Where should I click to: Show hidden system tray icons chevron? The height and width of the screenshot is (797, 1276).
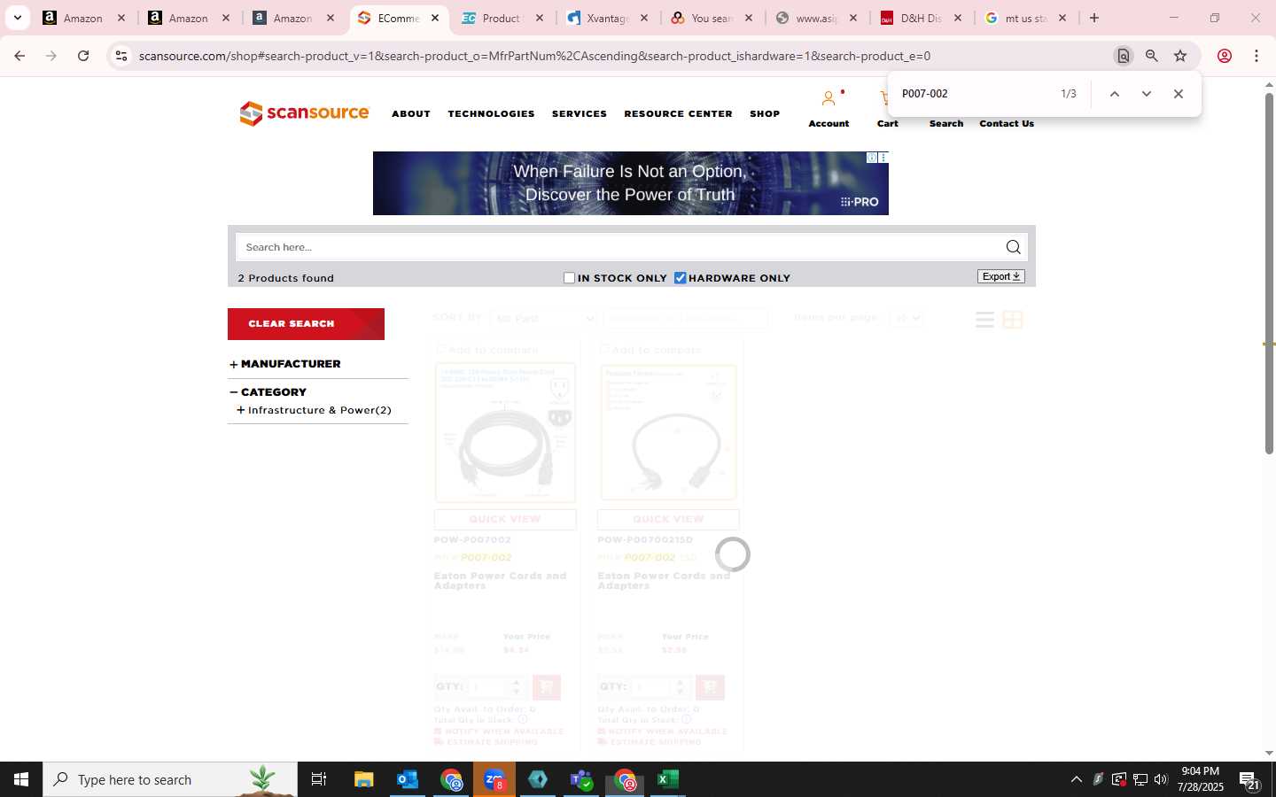point(1077,779)
